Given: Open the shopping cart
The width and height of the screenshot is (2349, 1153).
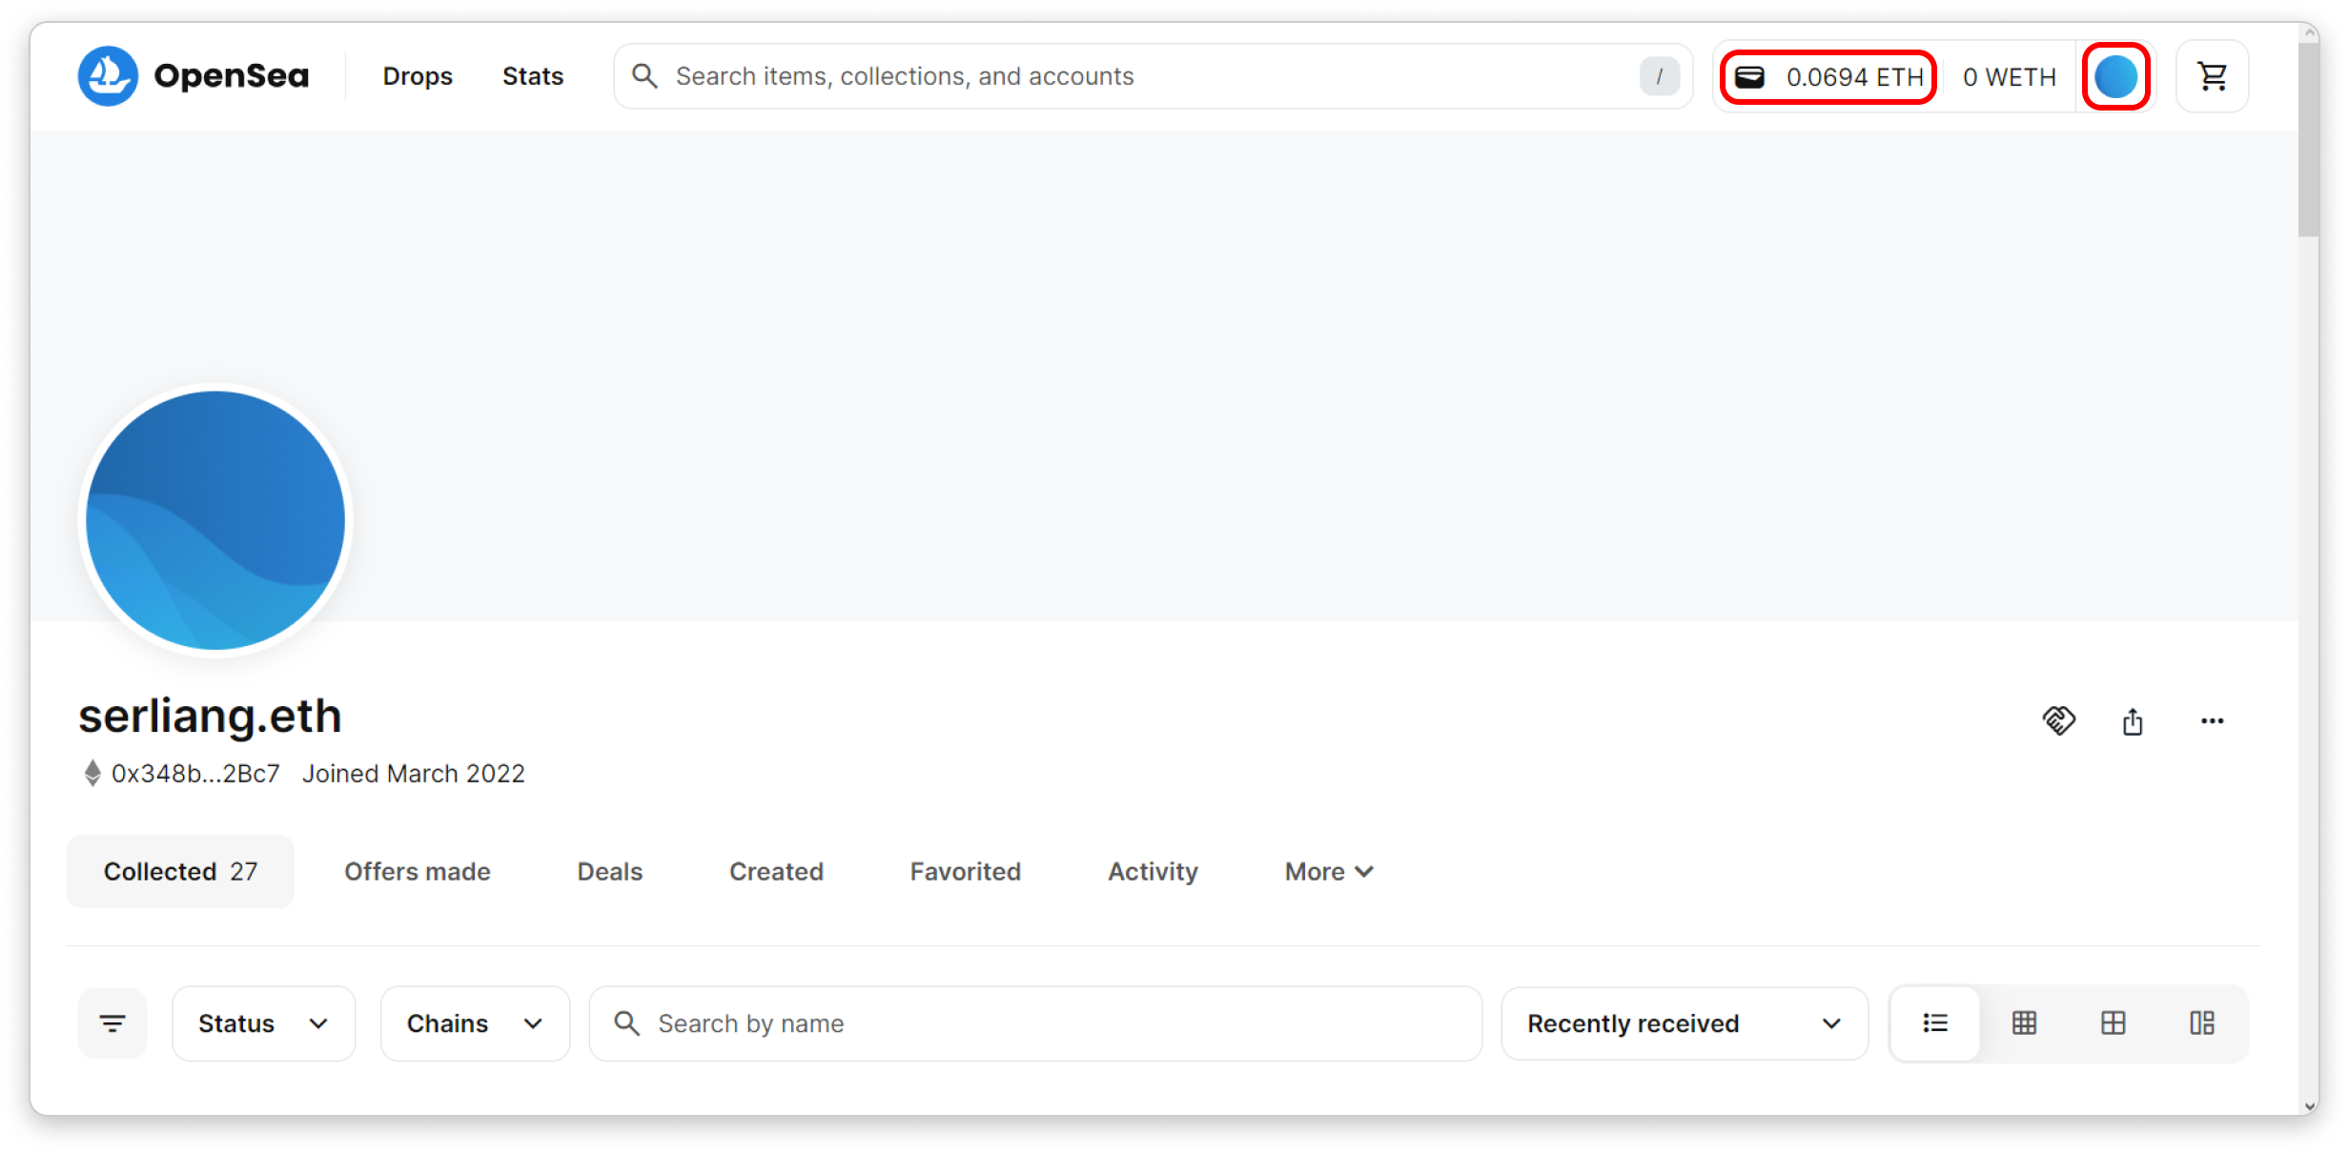Looking at the screenshot, I should 2212,76.
